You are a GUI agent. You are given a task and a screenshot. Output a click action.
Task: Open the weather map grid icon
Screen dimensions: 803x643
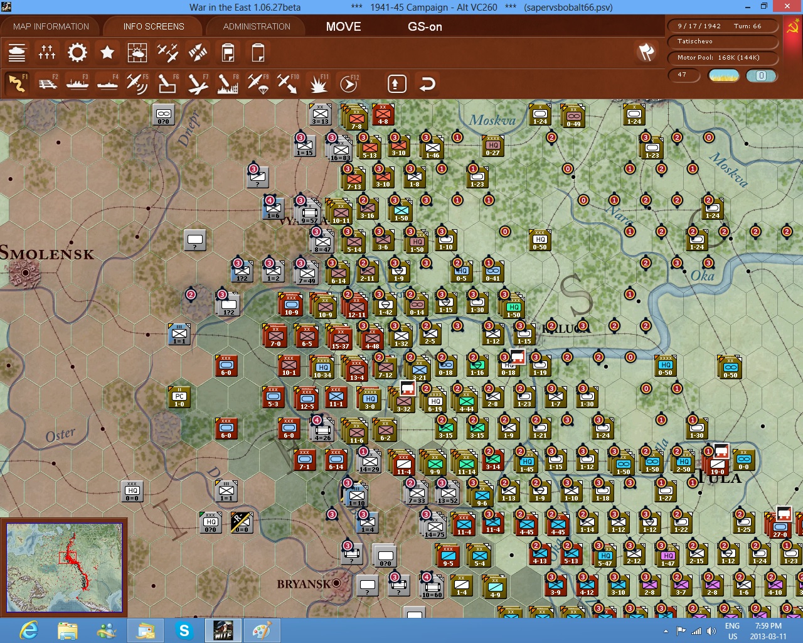click(x=137, y=52)
